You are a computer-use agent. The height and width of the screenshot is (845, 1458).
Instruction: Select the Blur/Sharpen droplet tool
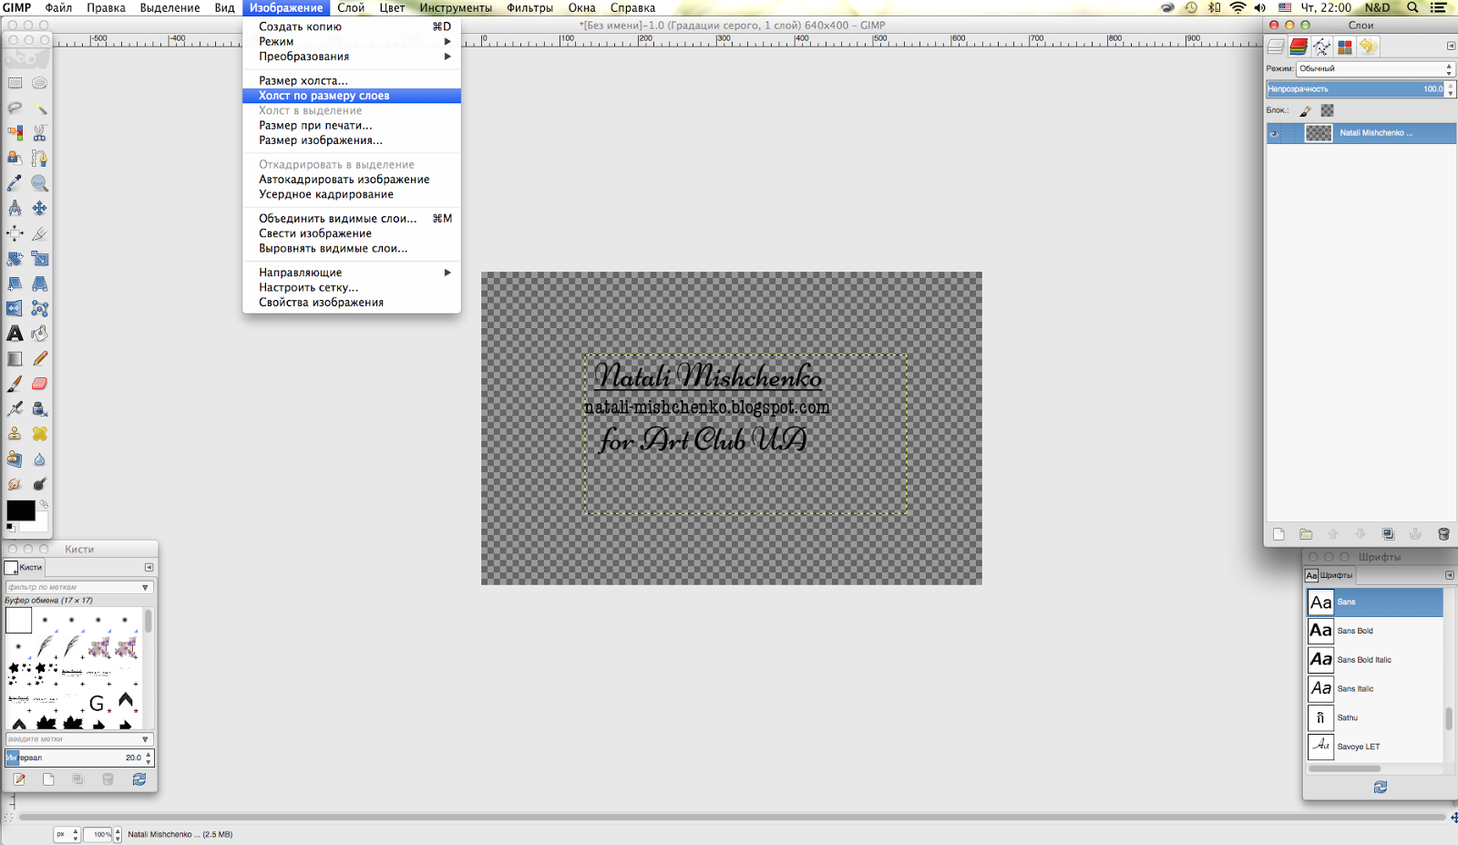40,459
